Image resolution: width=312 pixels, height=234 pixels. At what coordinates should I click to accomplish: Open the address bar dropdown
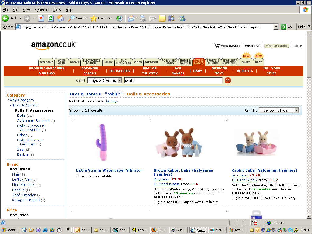pos(276,27)
